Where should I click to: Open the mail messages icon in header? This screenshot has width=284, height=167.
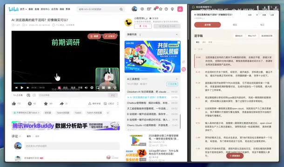point(149,9)
